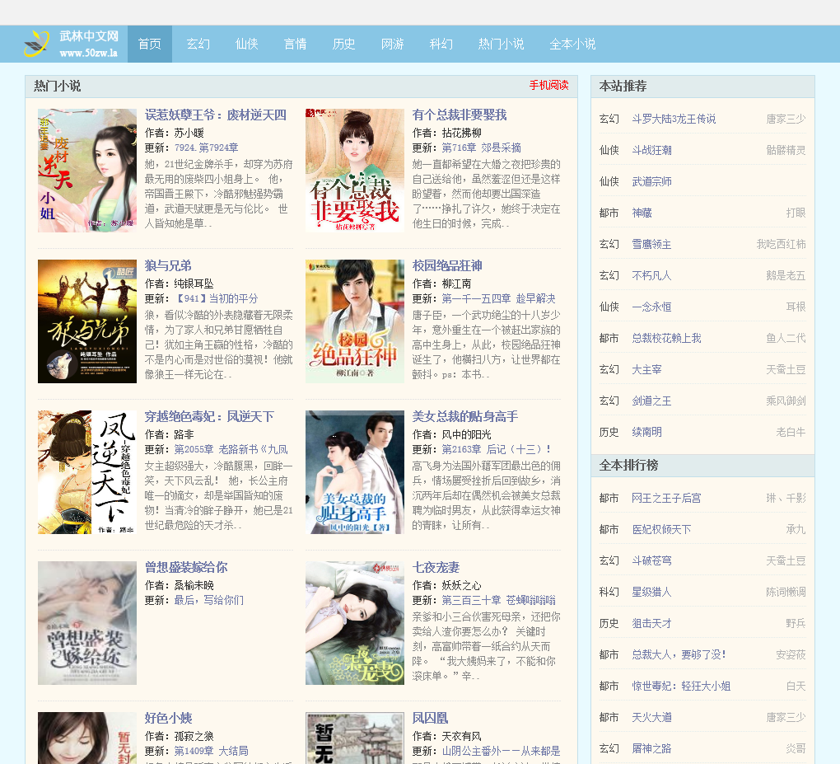
Task: Open the title link 七夜宠妻
Action: pos(436,567)
